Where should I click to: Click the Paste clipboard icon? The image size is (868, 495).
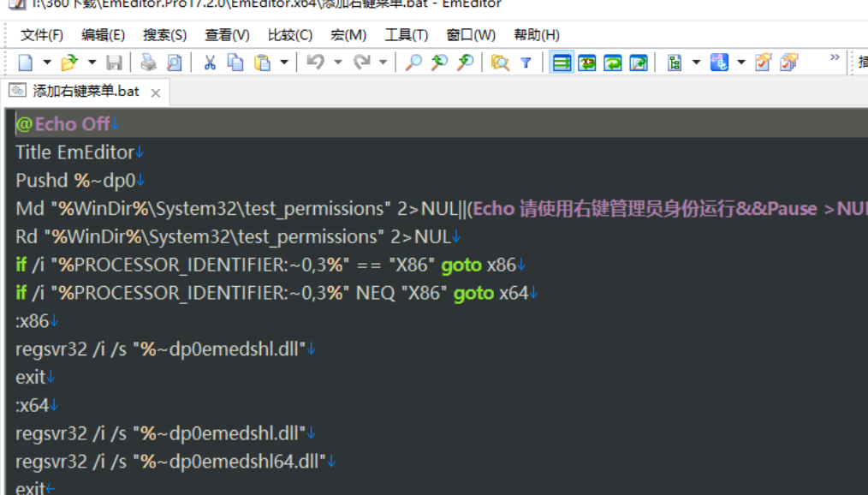[x=262, y=63]
